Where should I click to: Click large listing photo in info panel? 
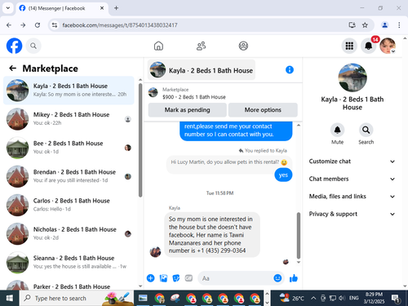coord(353,78)
